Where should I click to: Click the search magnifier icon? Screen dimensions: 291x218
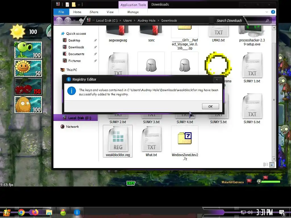pos(267,20)
